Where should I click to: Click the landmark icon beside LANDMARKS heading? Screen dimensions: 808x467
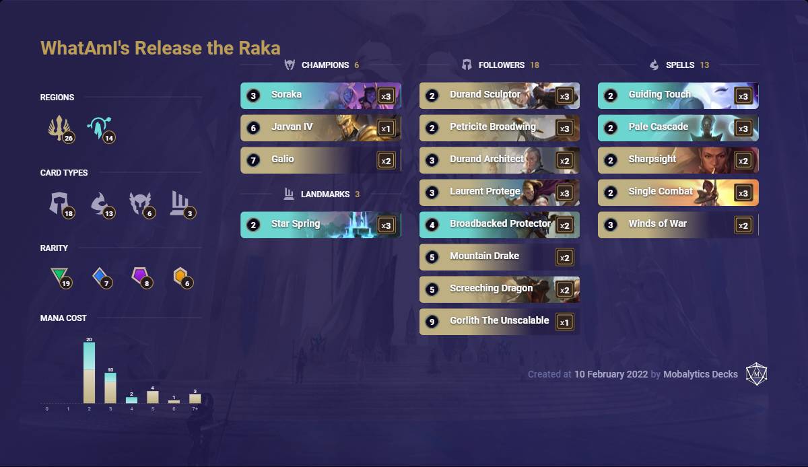290,194
